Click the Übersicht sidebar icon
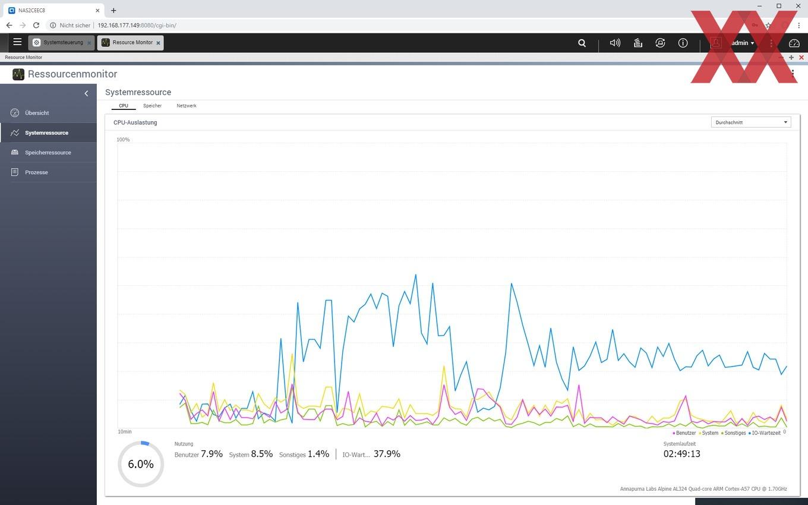Viewport: 808px width, 505px height. tap(15, 113)
